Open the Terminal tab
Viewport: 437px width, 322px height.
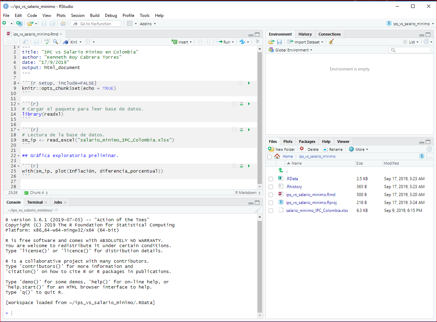pos(35,202)
